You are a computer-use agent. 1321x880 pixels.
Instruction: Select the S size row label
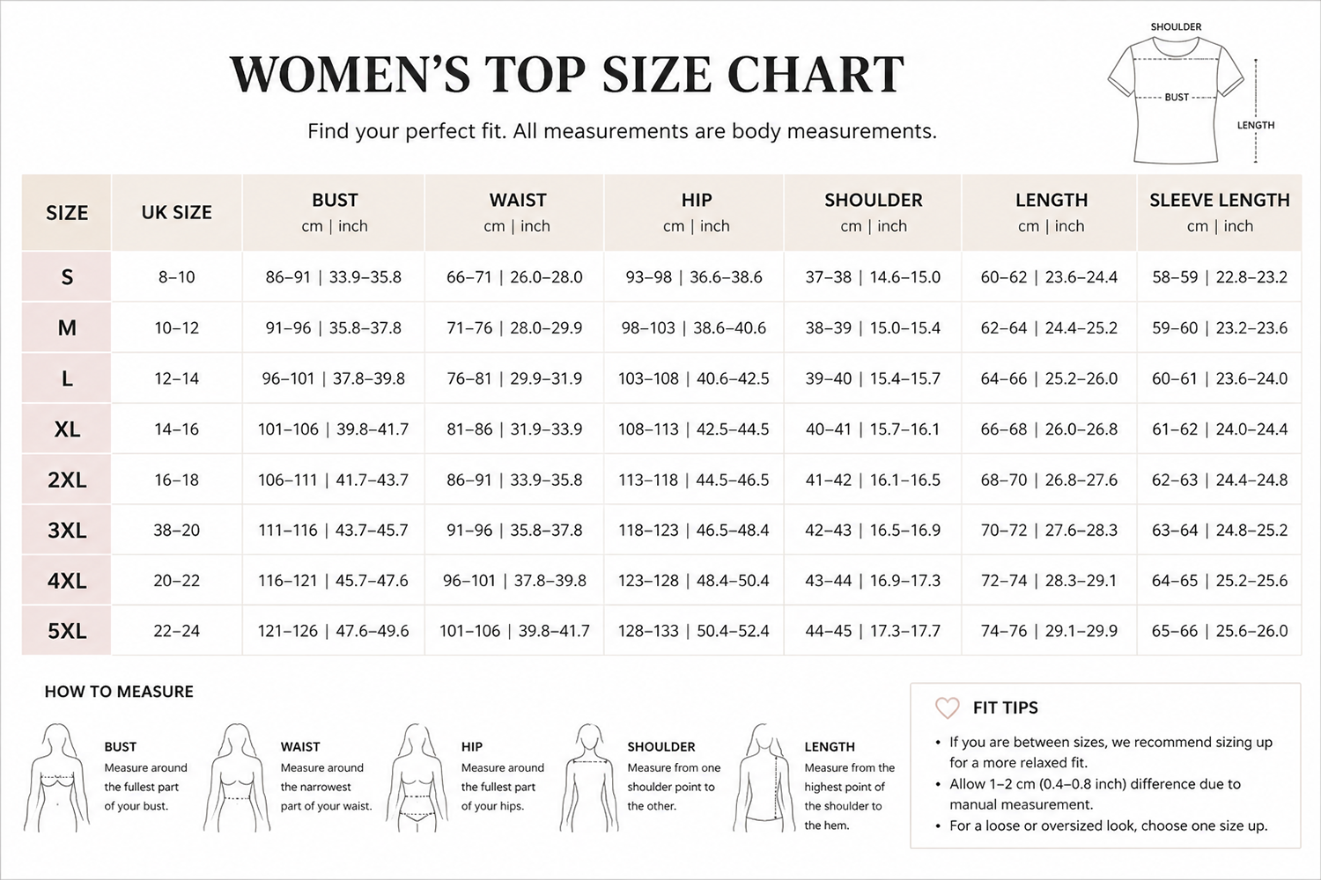[67, 277]
